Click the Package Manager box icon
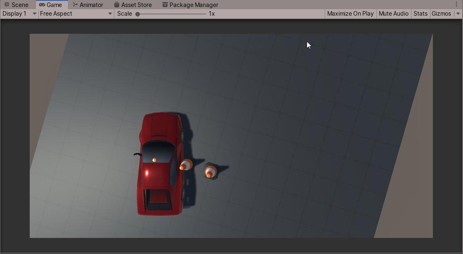This screenshot has height=254, width=463. [x=165, y=5]
